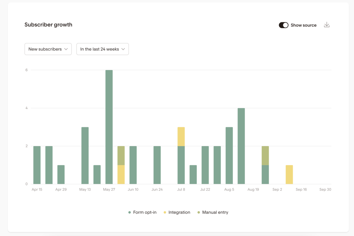Expand the In the last 24 weeks dropdown
This screenshot has width=354, height=236.
(102, 49)
